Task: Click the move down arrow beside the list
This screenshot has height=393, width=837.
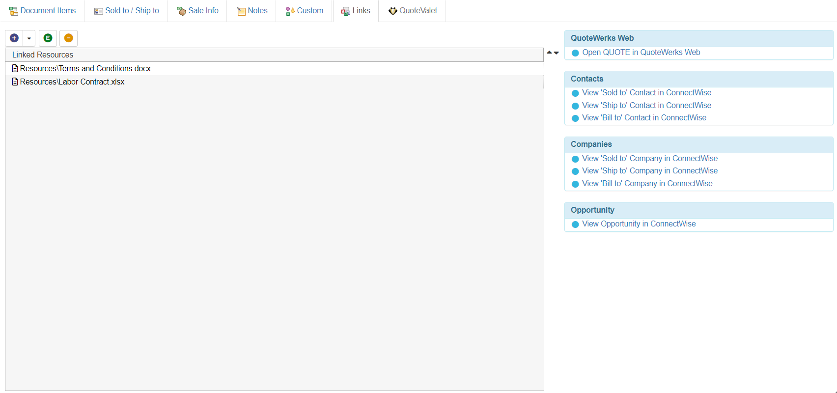Action: pos(557,53)
